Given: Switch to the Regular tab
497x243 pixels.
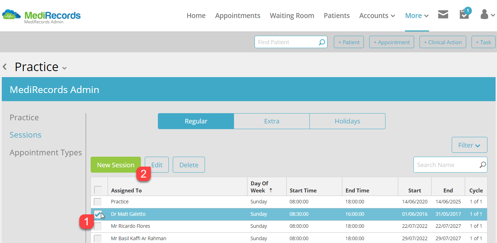Looking at the screenshot, I should 196,121.
